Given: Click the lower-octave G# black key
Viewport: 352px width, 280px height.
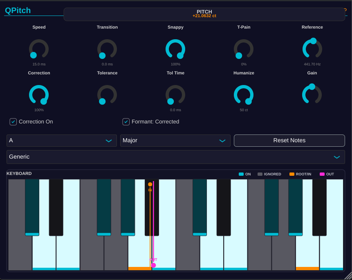Looking at the screenshot, I should (128, 207).
